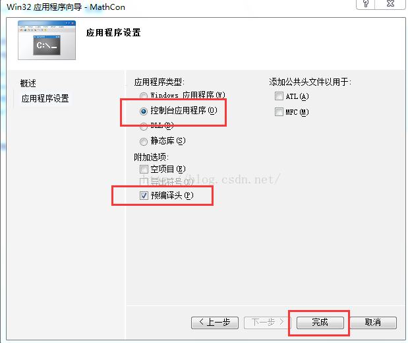Select the DLL radio option
The image size is (408, 343).
click(x=144, y=127)
